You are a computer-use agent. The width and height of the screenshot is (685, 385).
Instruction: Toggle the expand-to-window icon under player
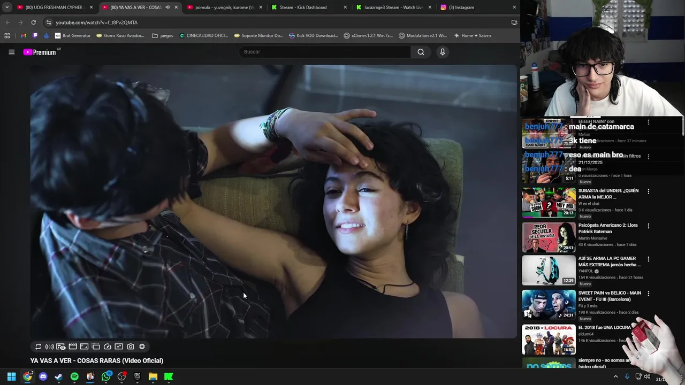[84, 346]
